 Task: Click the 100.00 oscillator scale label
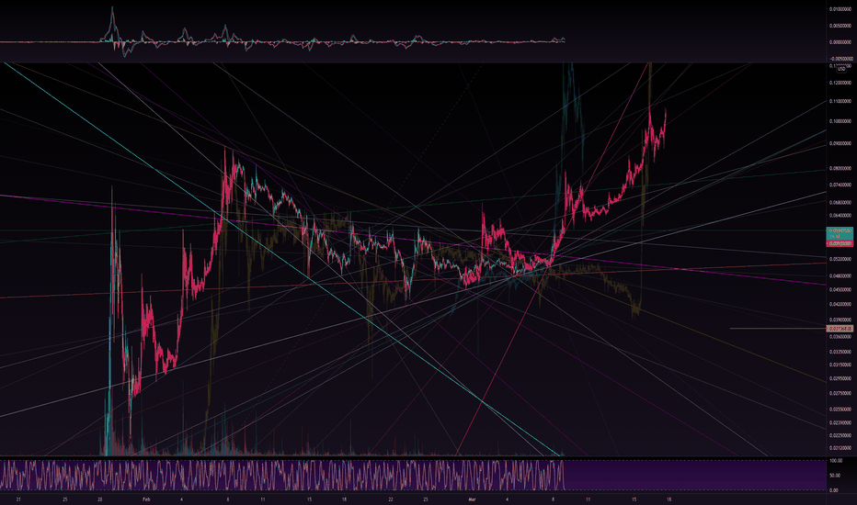pos(835,461)
